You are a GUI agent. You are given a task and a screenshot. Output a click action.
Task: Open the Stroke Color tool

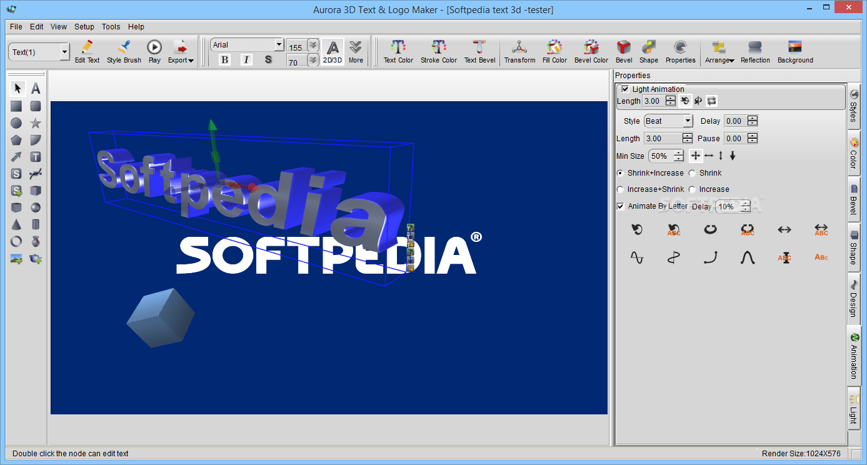(439, 51)
